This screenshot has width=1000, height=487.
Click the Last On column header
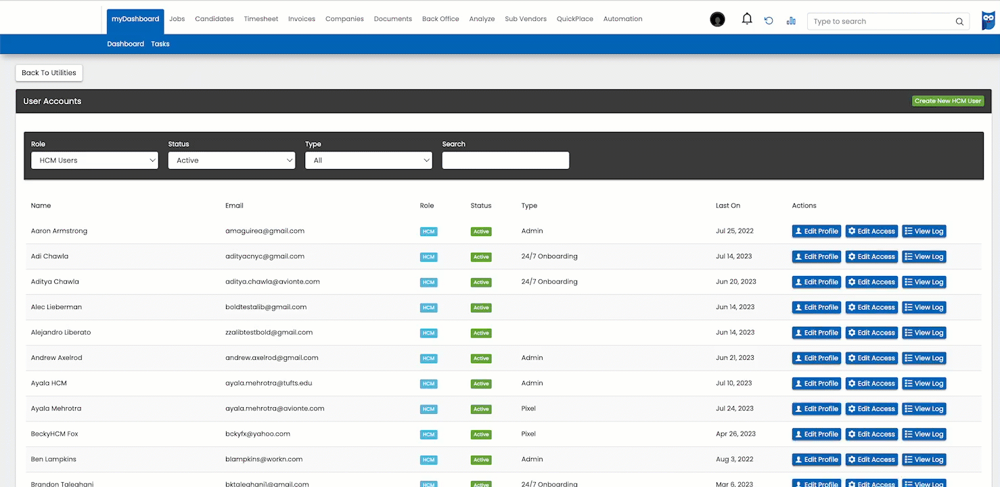[728, 206]
